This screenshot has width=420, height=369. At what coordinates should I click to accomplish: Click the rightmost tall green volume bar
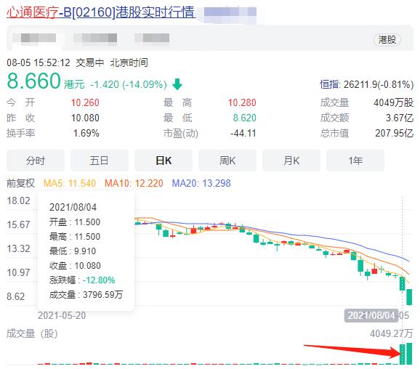point(409,354)
